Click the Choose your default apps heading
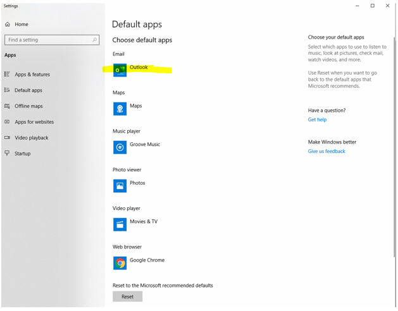This screenshot has height=311, width=398. tap(336, 37)
